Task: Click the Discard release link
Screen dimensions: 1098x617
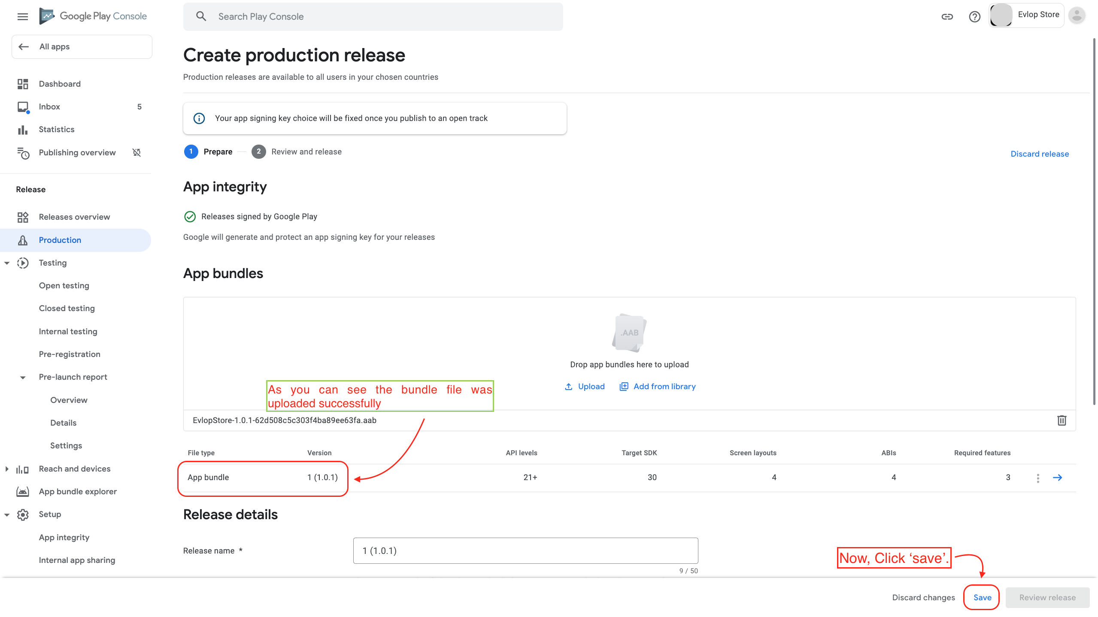Action: 1039,154
